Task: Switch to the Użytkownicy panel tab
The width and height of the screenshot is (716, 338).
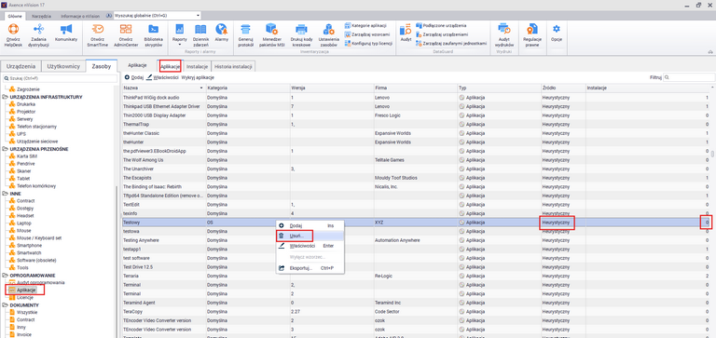Action: coord(64,67)
